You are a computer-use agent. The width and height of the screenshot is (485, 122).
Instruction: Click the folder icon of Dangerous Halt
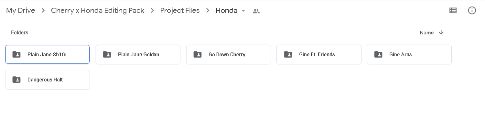(x=16, y=80)
